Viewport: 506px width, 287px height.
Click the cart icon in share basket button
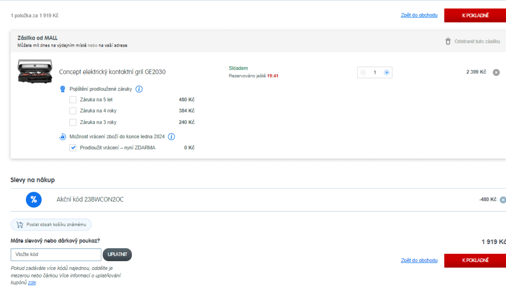click(20, 225)
